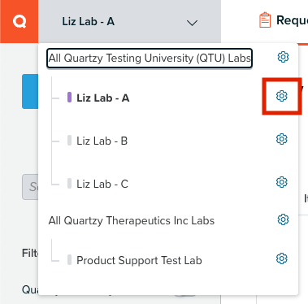Select All Quartzy Therapeutics Inc Labs
The width and height of the screenshot is (308, 304).
tap(132, 220)
